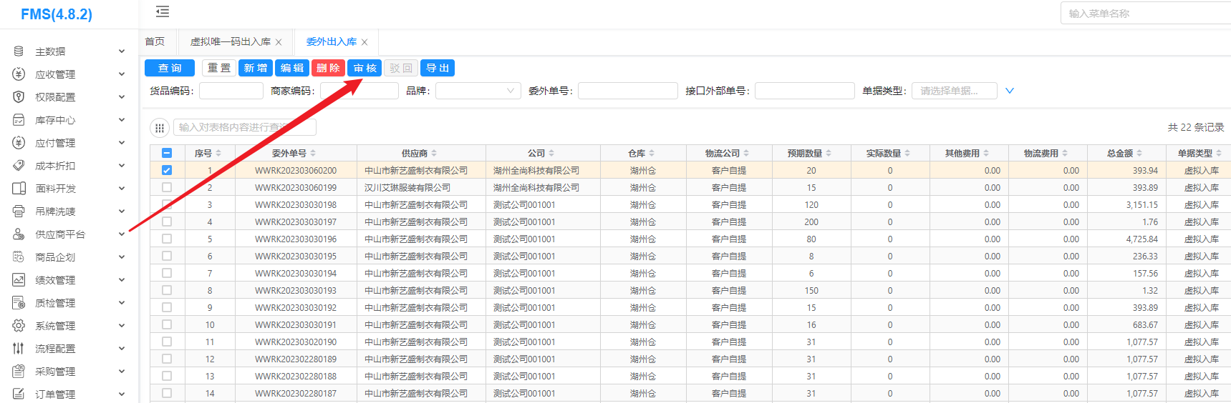Uncheck the row 1 checkbox WWRK202303060200
The height and width of the screenshot is (403, 1231).
167,171
